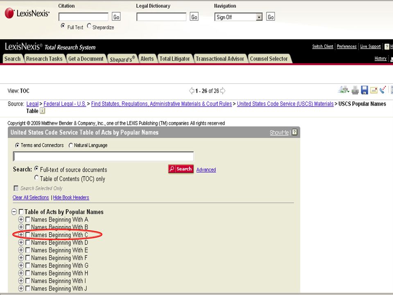The image size is (393, 295).
Task: Click Help question mark icon in black header
Action: tap(387, 46)
